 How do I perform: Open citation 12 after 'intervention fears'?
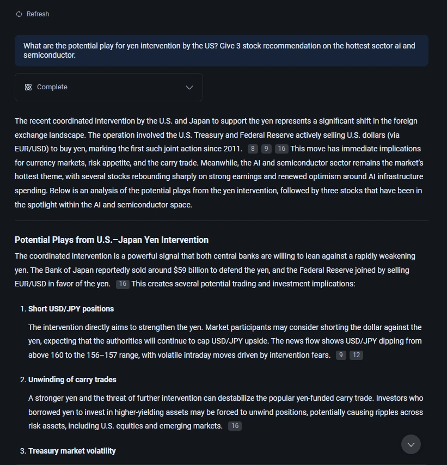tap(356, 355)
